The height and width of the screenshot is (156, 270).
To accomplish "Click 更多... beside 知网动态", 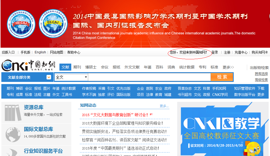I will pyautogui.click(x=164, y=106).
